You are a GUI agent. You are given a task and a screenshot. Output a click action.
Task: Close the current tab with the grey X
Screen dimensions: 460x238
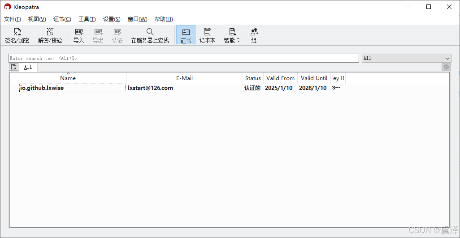coord(446,67)
